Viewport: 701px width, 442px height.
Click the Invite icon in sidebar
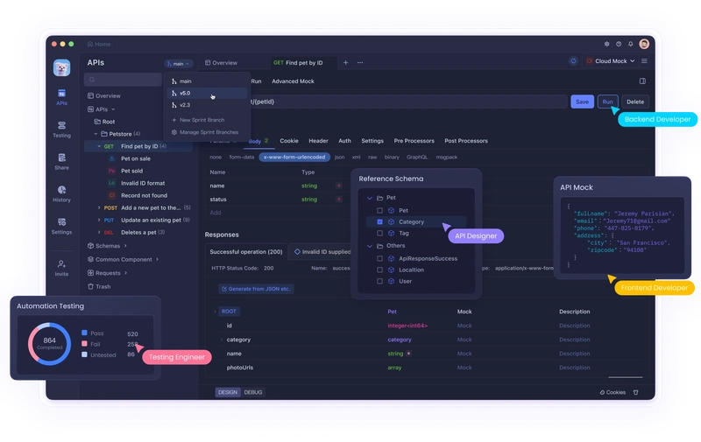coord(61,268)
